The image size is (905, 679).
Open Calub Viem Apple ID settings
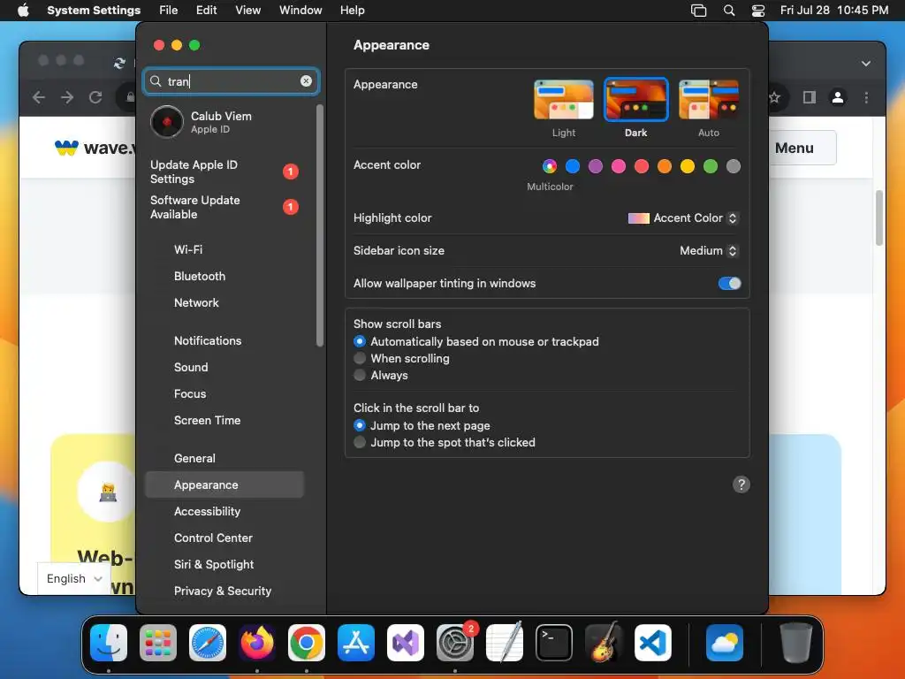click(225, 122)
